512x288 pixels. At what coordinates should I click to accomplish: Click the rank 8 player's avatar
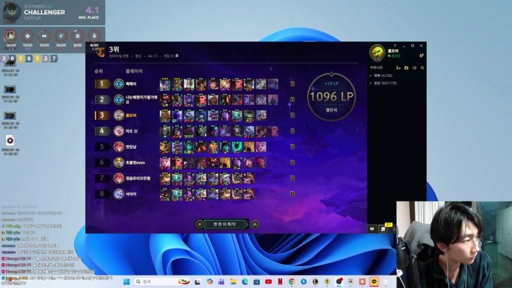coord(119,194)
